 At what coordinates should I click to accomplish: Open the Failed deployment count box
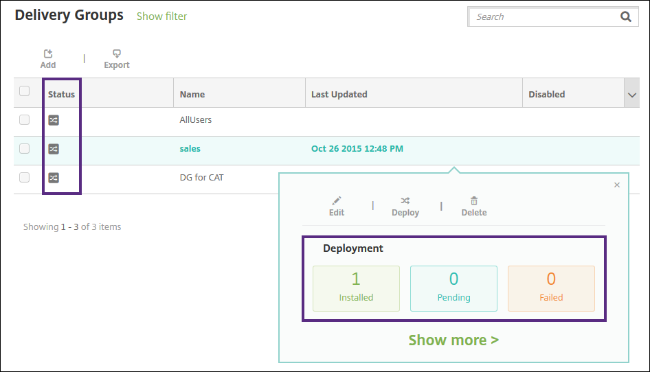coord(551,289)
